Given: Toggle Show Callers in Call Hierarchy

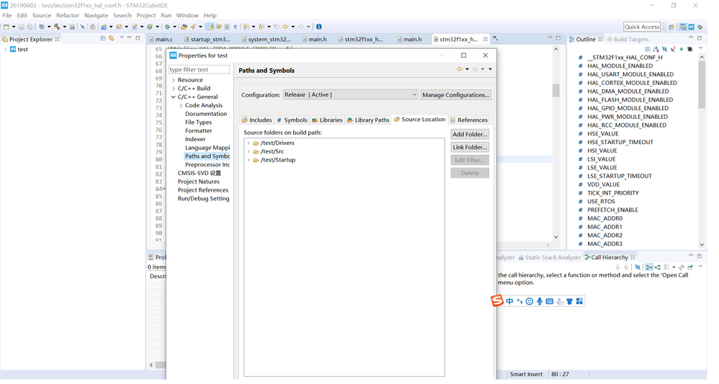Looking at the screenshot, I should pos(649,267).
